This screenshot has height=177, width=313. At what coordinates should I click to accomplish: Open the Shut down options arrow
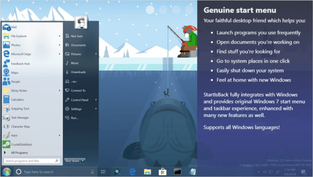(x=83, y=161)
